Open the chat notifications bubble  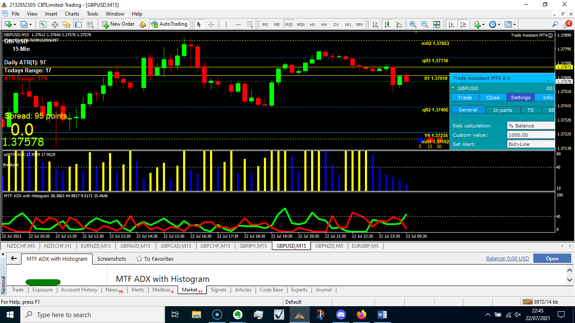pyautogui.click(x=567, y=24)
